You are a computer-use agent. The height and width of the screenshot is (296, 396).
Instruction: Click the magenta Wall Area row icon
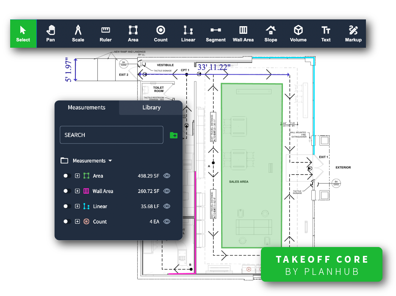coord(86,191)
